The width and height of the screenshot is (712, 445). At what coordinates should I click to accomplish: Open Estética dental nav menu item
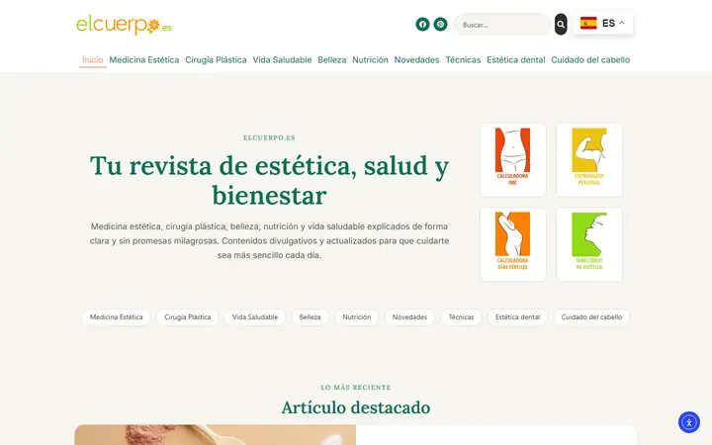click(515, 60)
